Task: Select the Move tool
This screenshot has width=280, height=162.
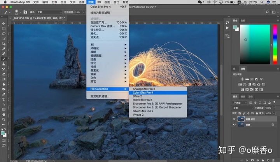Action: pos(3,24)
